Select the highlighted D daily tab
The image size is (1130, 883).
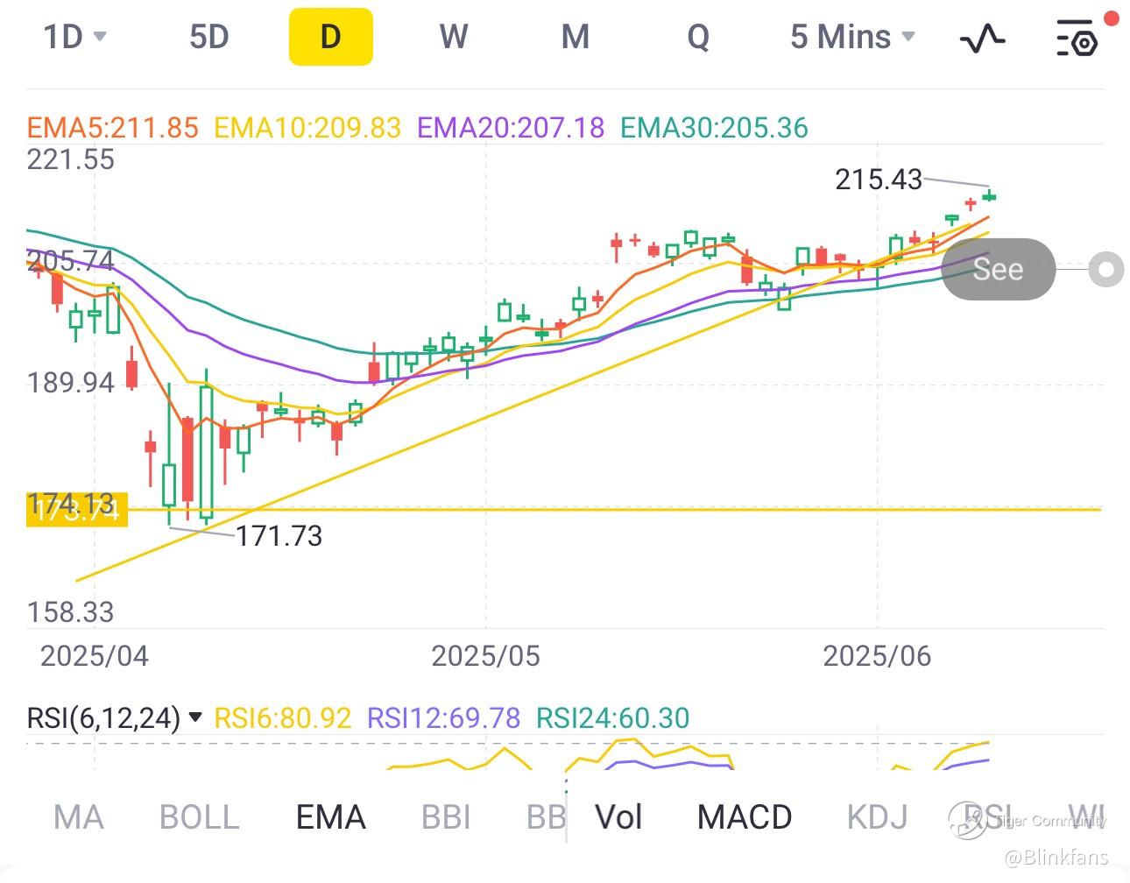pyautogui.click(x=331, y=38)
